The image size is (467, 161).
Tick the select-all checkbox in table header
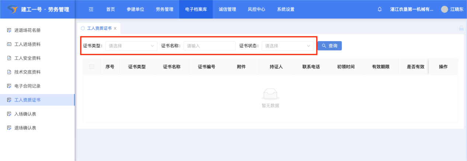92,67
